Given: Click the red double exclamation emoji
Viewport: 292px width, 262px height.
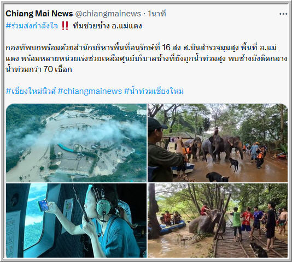Looking at the screenshot, I should click(65, 26).
